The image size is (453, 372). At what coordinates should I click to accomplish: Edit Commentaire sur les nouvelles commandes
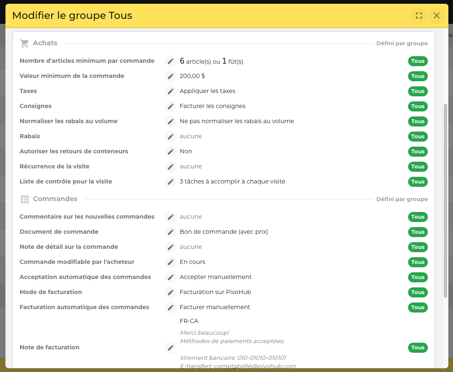click(170, 217)
